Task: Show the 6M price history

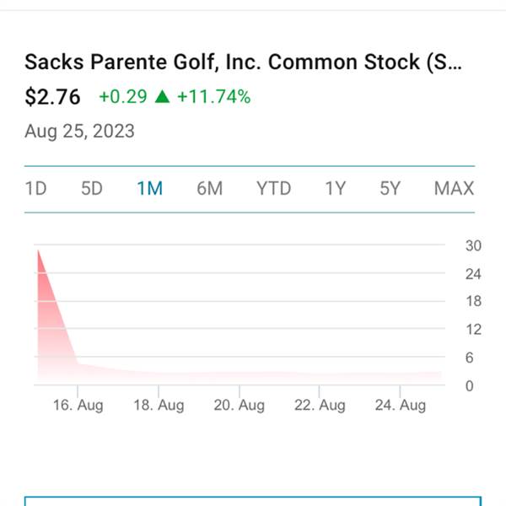Action: pyautogui.click(x=210, y=188)
